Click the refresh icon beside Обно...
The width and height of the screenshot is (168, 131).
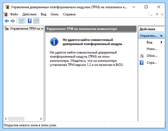pyautogui.click(x=142, y=56)
